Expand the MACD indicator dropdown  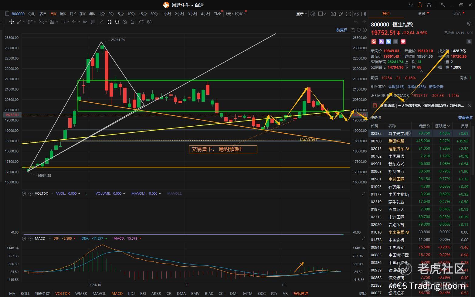pos(49,238)
